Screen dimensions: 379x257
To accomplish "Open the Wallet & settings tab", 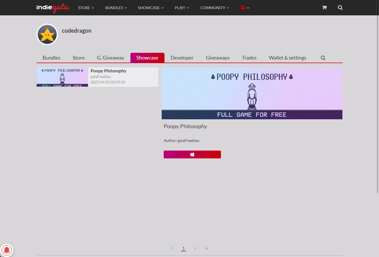I will pyautogui.click(x=287, y=58).
